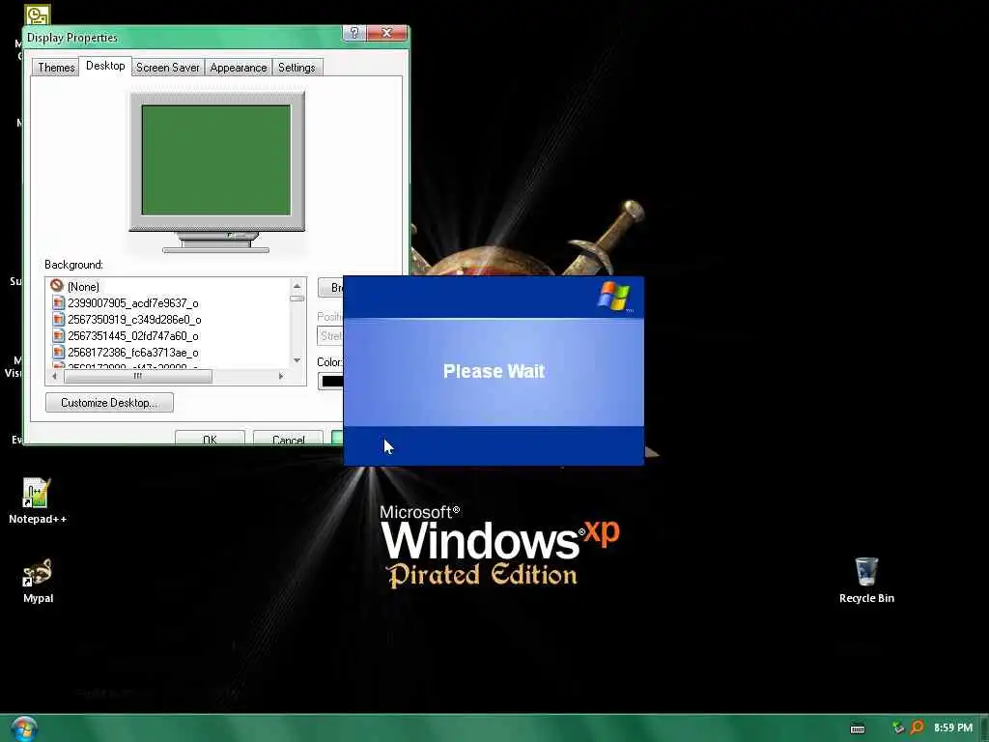
Task: Select background 2567350919_c349d286e0_o
Action: tap(134, 319)
